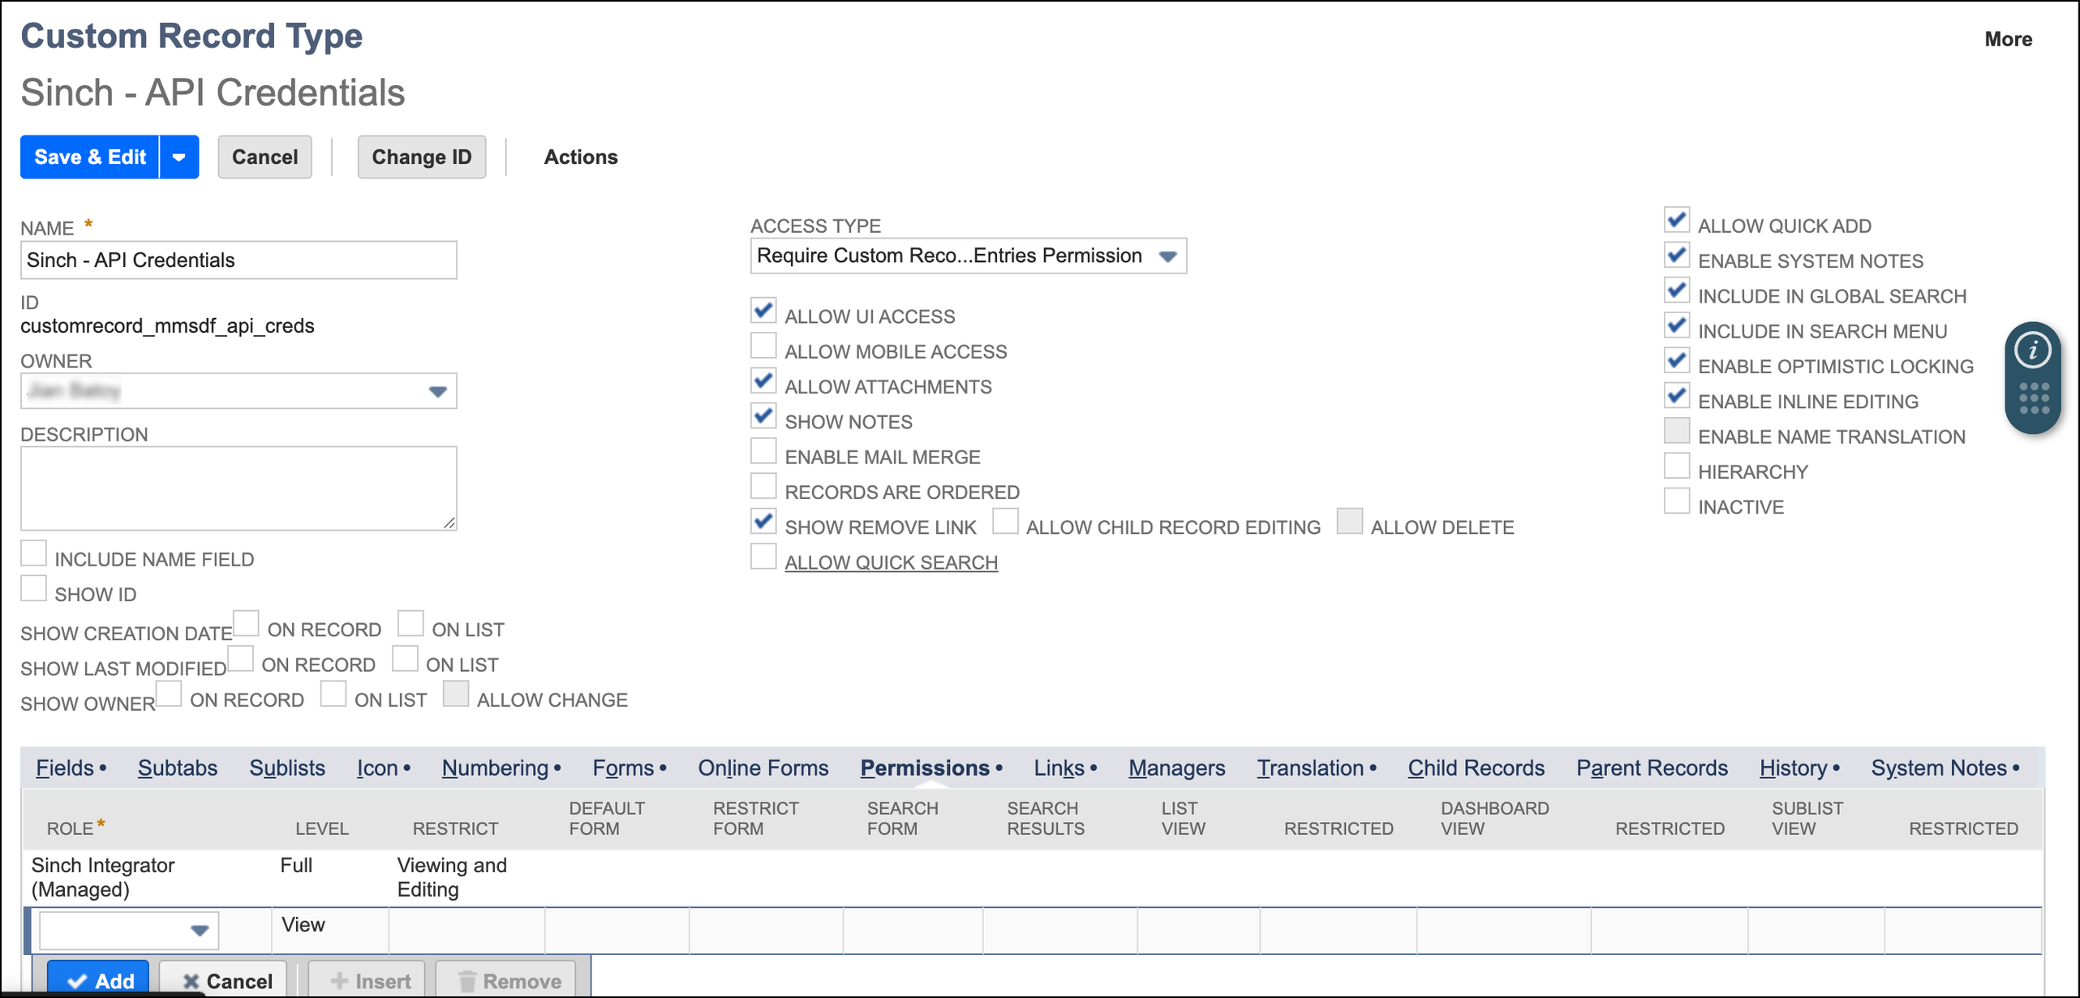Uncheck Allow Attachments

click(x=763, y=381)
